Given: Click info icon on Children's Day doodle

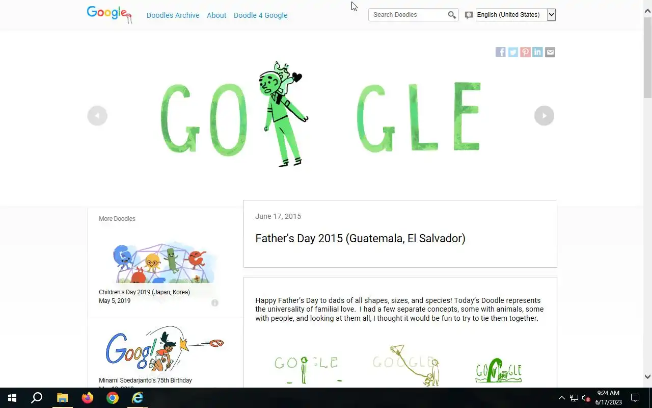Looking at the screenshot, I should click(x=215, y=303).
